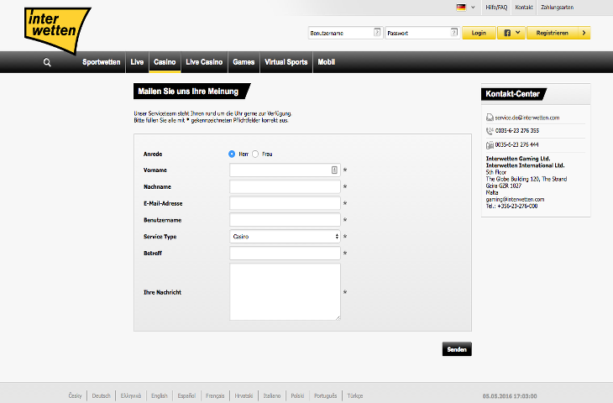Viewport: 613px width, 403px height.
Task: Switch language to Deutsch
Action: (x=102, y=395)
